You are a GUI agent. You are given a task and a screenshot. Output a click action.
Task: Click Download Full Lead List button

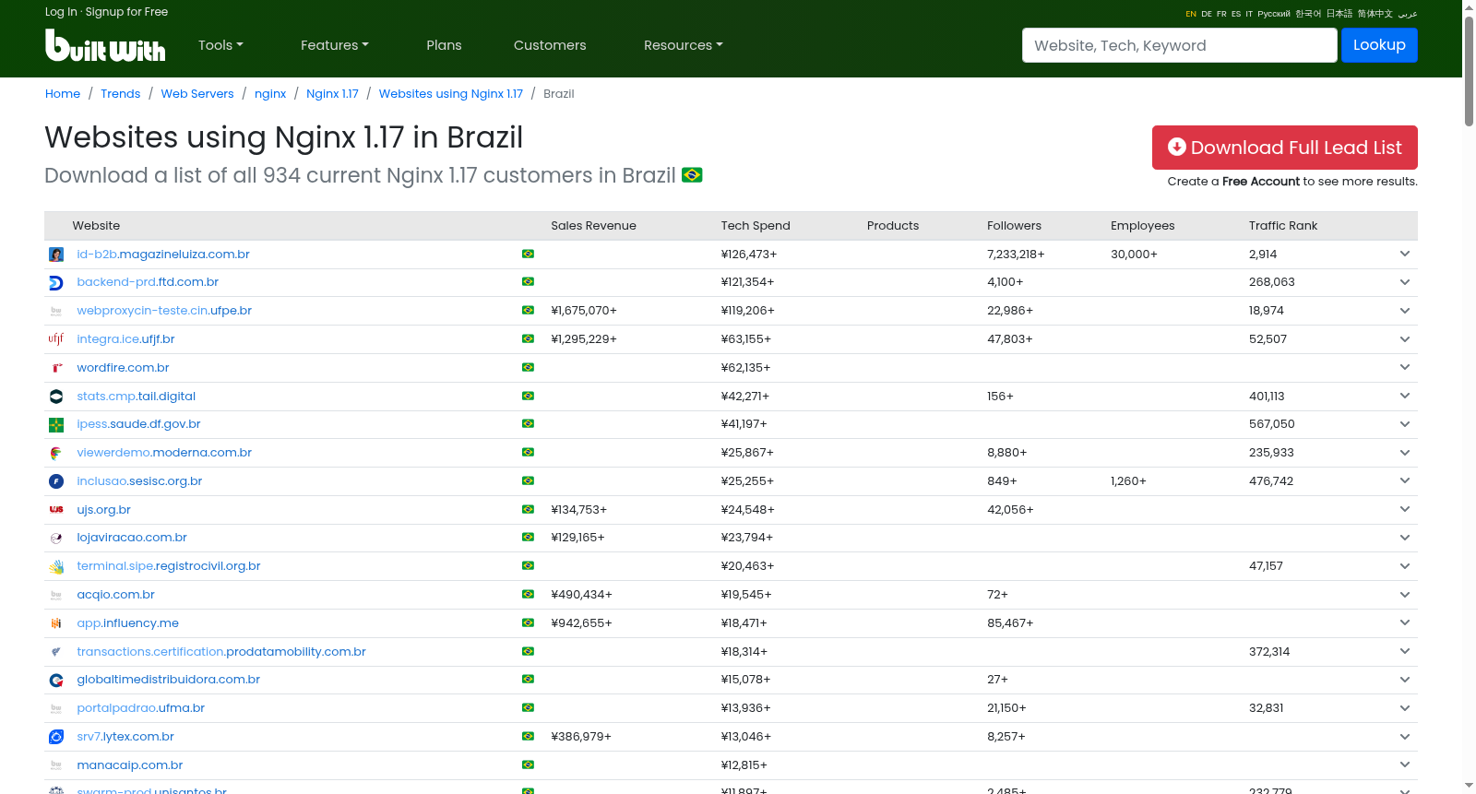coord(1284,148)
